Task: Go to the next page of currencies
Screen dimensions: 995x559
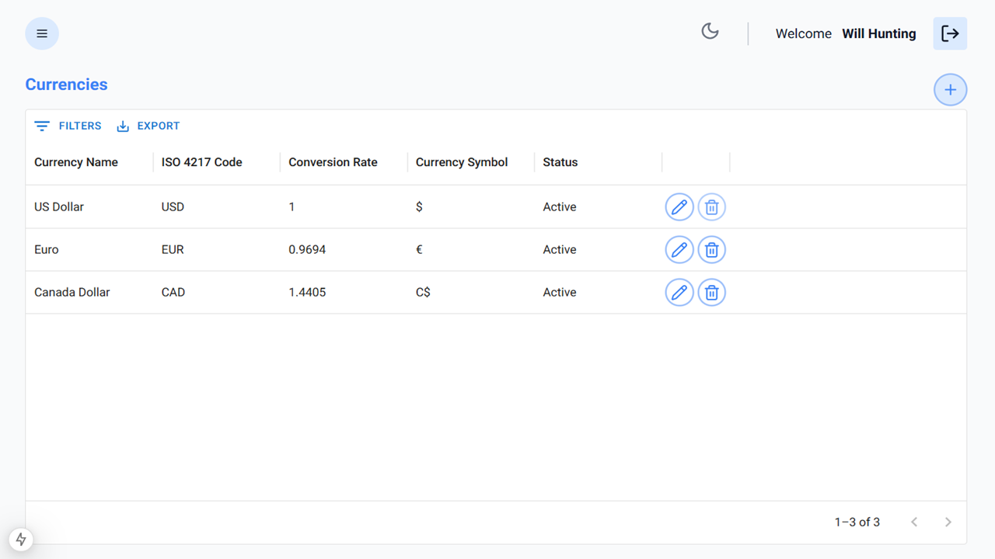Action: coord(948,522)
